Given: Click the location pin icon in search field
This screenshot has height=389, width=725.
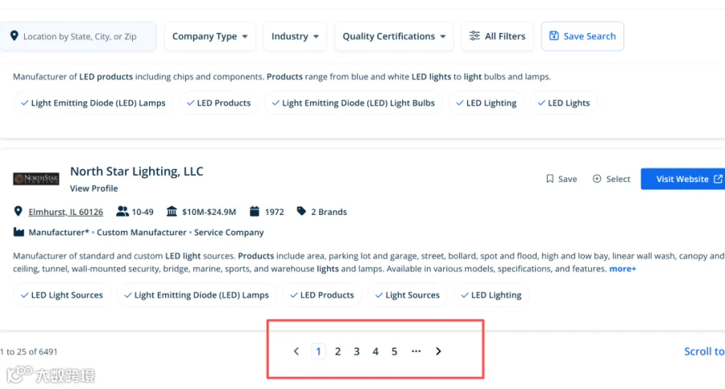Looking at the screenshot, I should coord(14,35).
